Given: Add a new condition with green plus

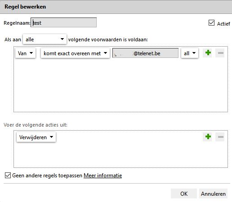Looking at the screenshot, I should (208, 53).
